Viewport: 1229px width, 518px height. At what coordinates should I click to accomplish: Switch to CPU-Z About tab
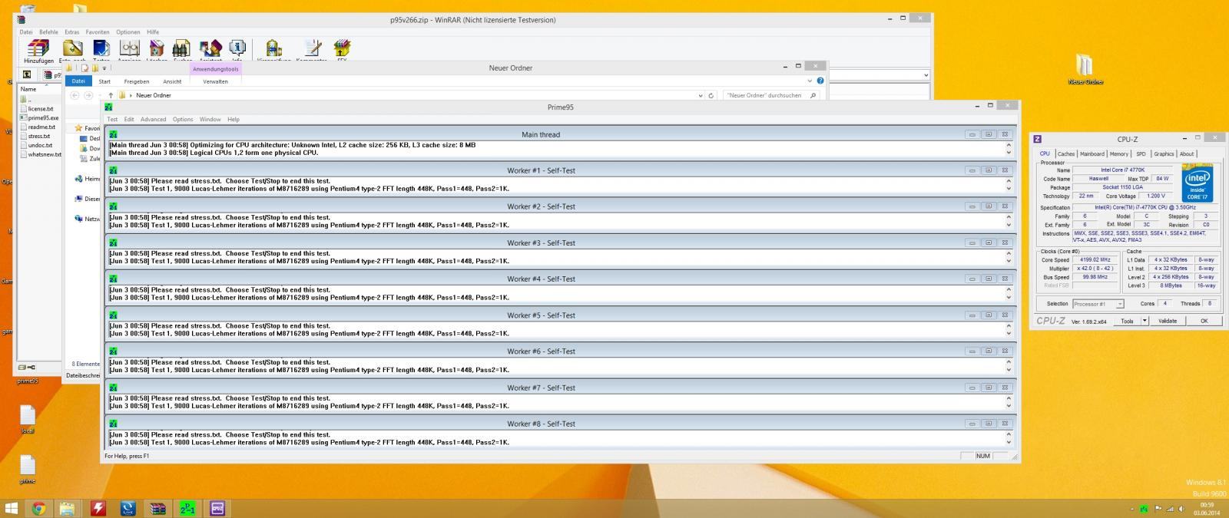tap(1187, 153)
